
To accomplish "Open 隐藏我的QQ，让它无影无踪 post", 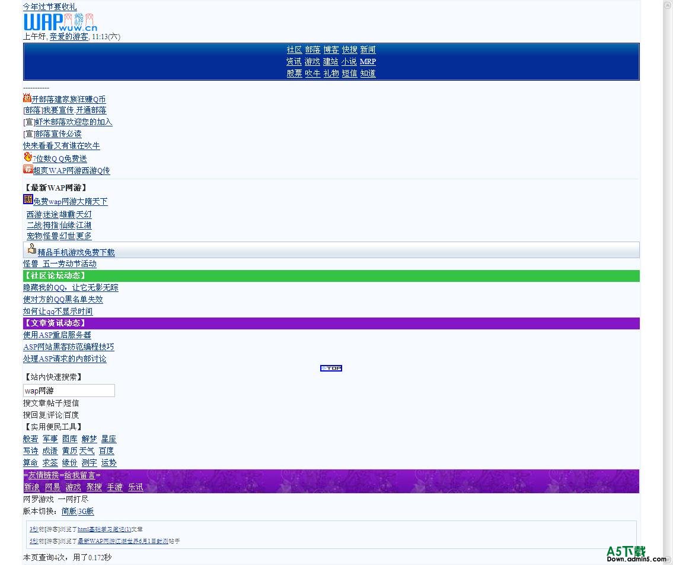I will 71,287.
